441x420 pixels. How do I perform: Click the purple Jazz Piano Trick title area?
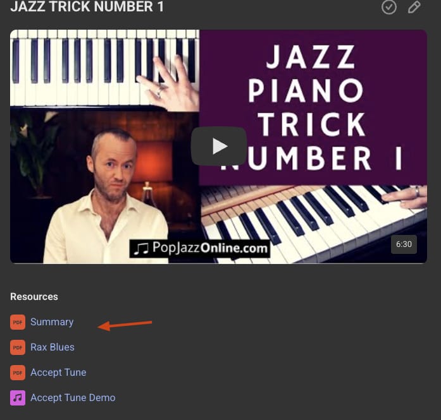tap(313, 108)
